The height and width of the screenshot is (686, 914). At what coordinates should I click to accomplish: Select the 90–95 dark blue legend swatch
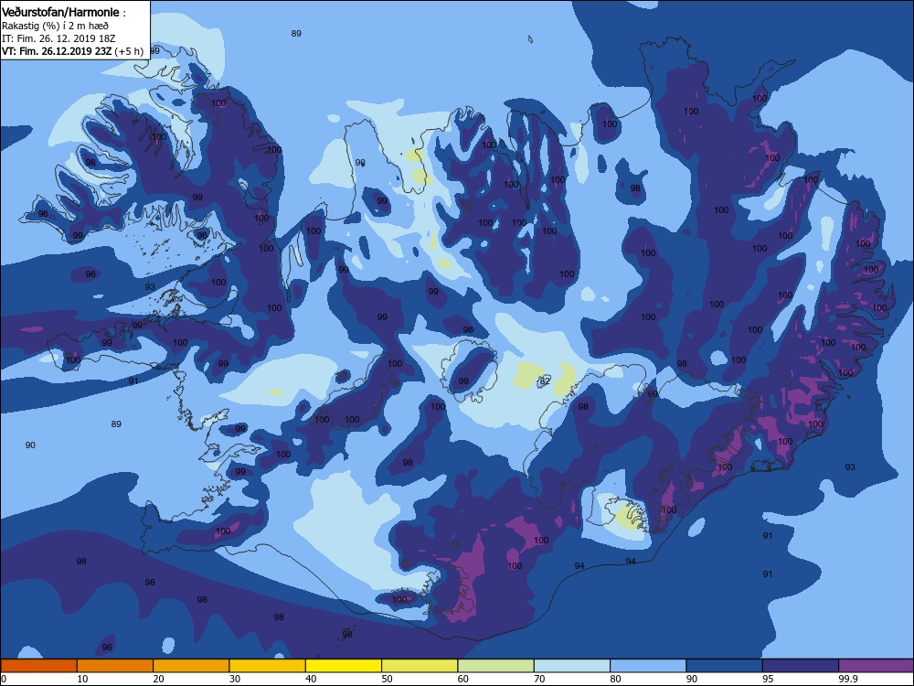click(x=725, y=666)
